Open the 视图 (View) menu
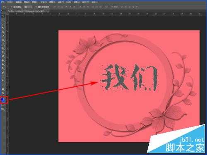The height and width of the screenshot is (155, 207). coord(77,2)
